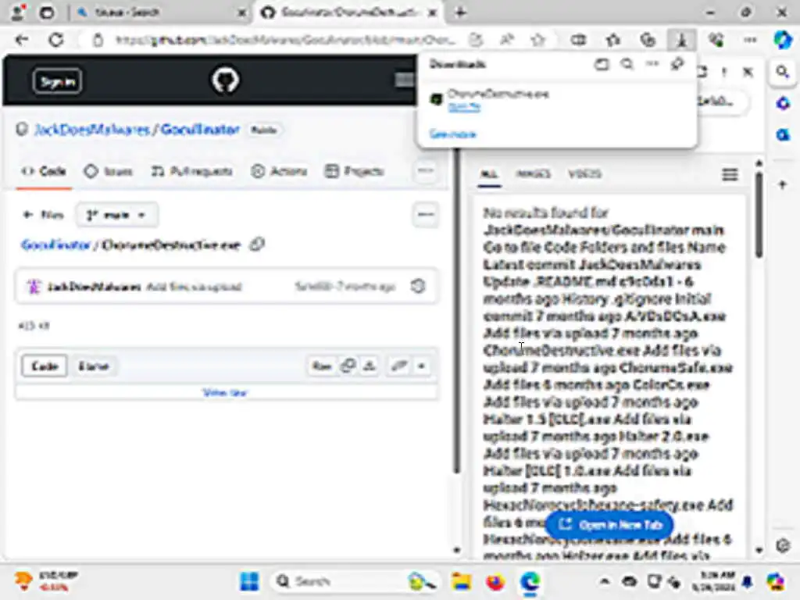
Task: Select Code view toggle button
Action: [x=45, y=366]
